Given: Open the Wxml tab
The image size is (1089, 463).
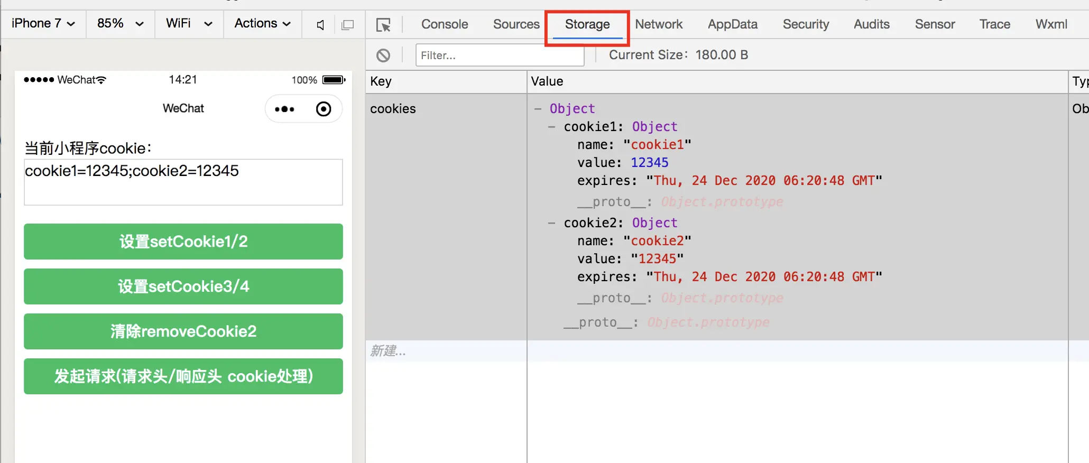Looking at the screenshot, I should (x=1051, y=24).
